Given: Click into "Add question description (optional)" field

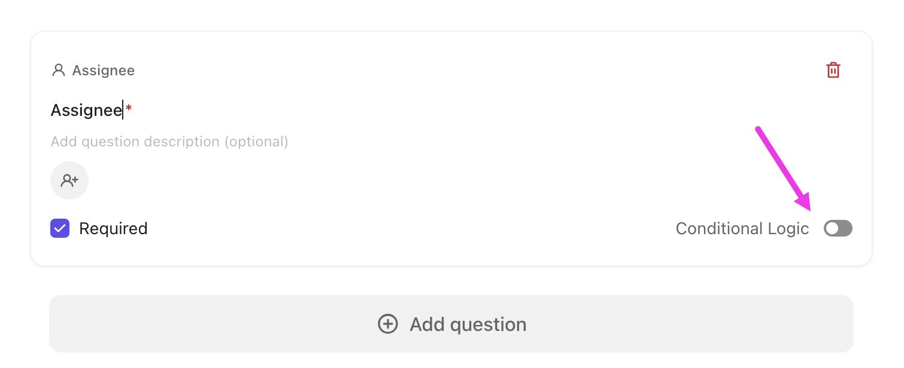Looking at the screenshot, I should tap(169, 142).
